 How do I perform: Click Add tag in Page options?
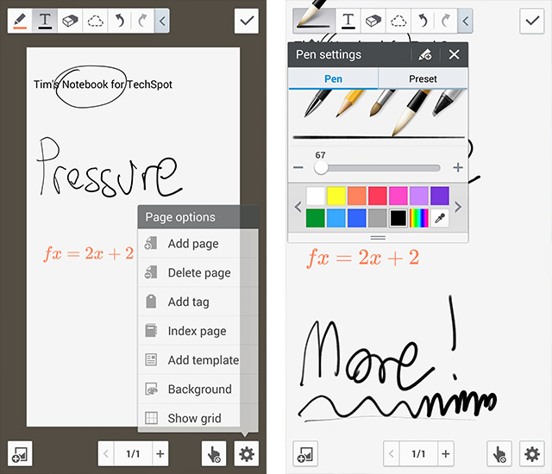point(188,302)
